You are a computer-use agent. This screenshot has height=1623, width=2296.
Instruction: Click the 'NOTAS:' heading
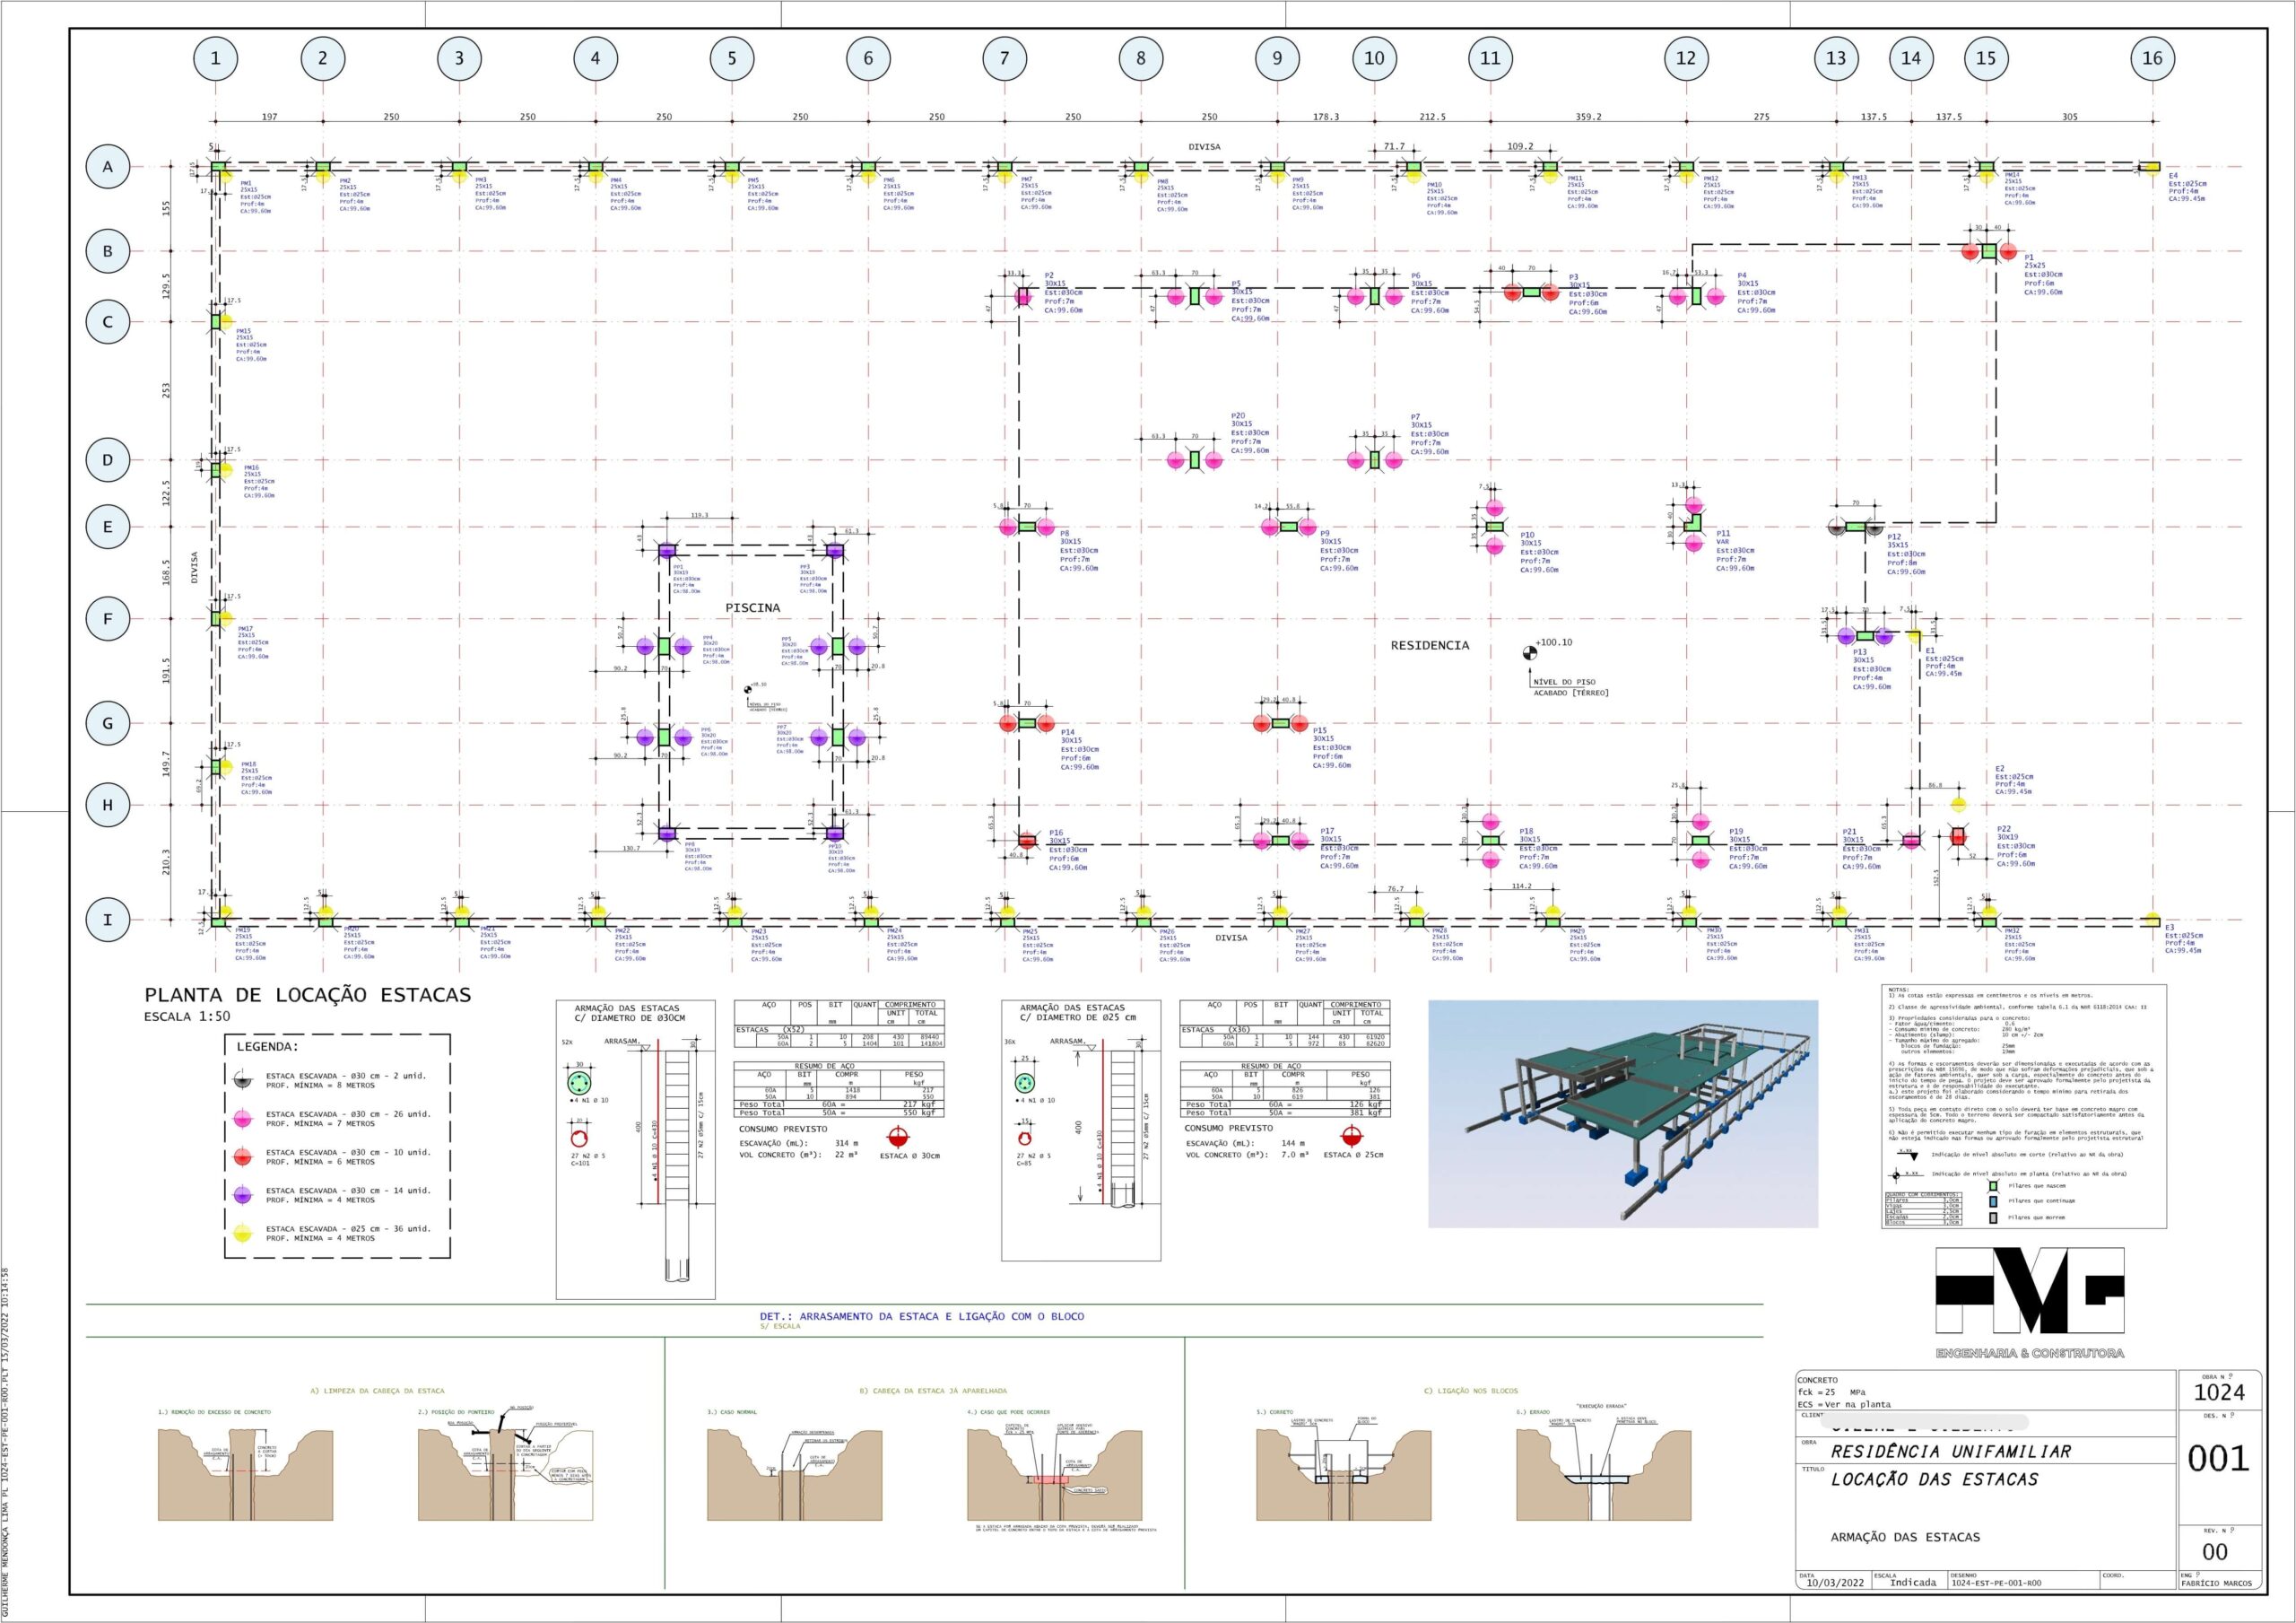coord(1899,990)
